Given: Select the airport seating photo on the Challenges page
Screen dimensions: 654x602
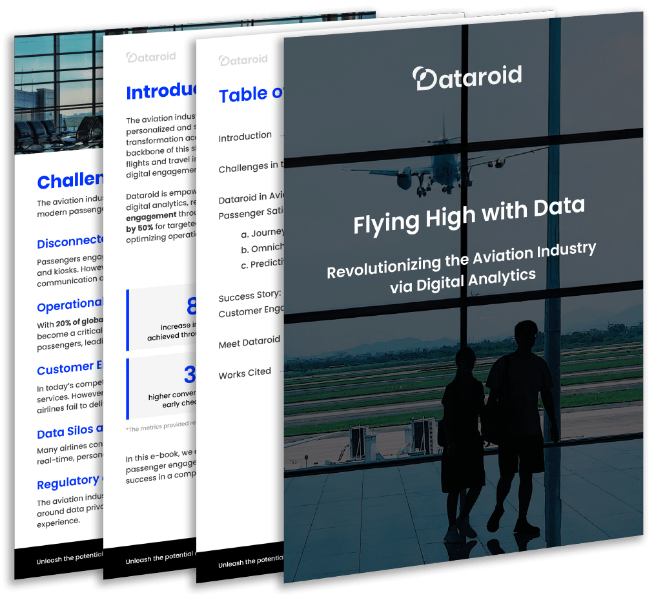Looking at the screenshot, I should [x=58, y=103].
